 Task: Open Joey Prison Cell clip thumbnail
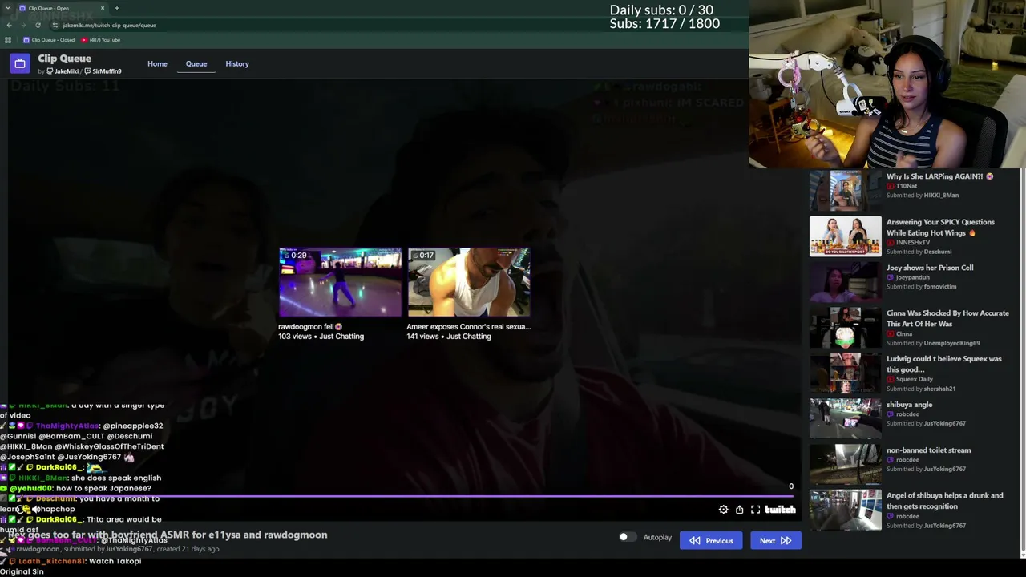845,281
